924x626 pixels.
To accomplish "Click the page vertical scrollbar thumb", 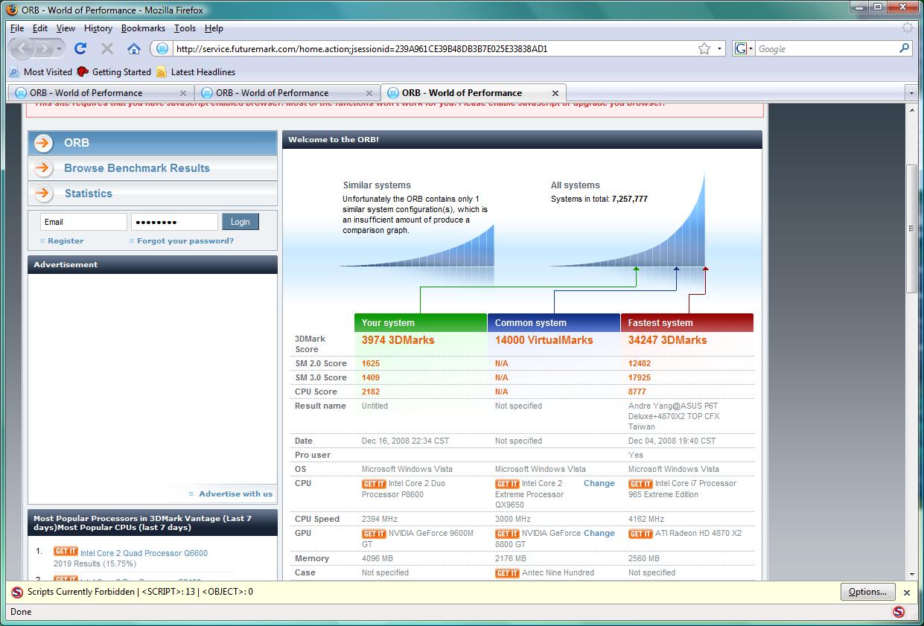I will click(911, 229).
